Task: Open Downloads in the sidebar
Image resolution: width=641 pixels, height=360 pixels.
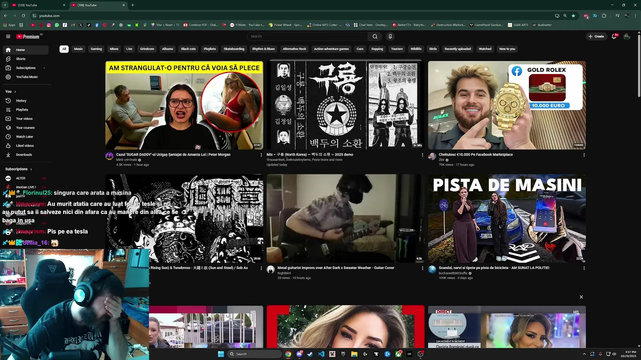Action: (25, 154)
